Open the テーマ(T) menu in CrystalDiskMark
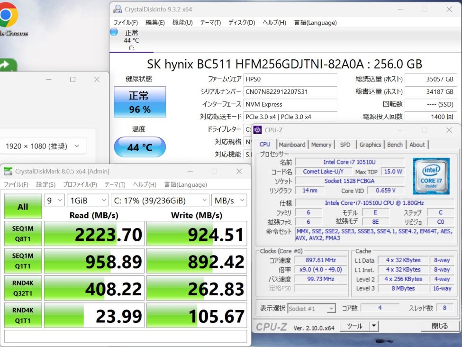This screenshot has height=347, width=462. (x=115, y=184)
